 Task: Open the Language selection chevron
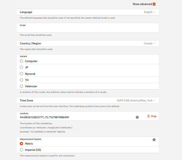tap(155, 12)
